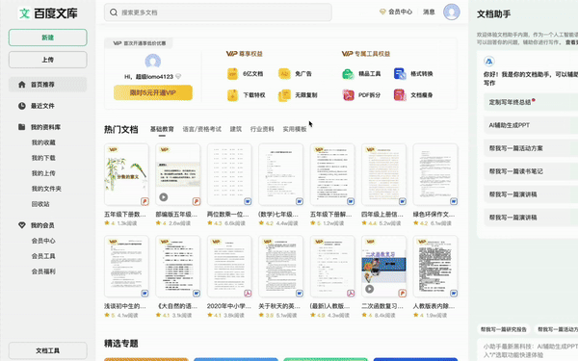Screen dimensions: 578x361
Task: Switch to the 行业资料 tab
Action: [x=262, y=129]
